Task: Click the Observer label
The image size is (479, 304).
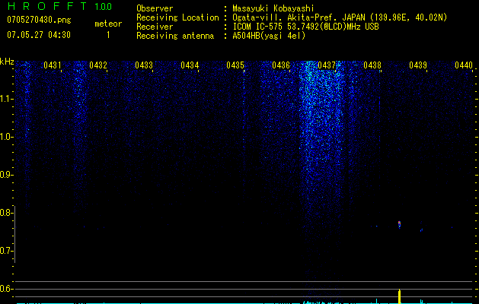Action: tap(155, 8)
